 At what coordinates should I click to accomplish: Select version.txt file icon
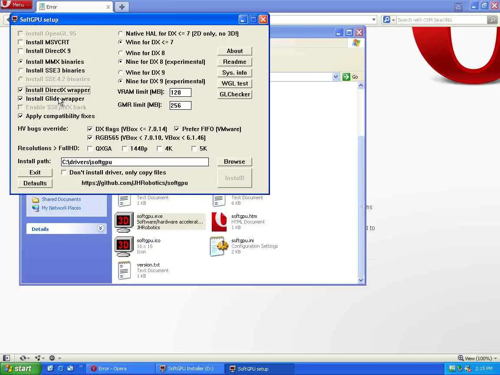(124, 270)
